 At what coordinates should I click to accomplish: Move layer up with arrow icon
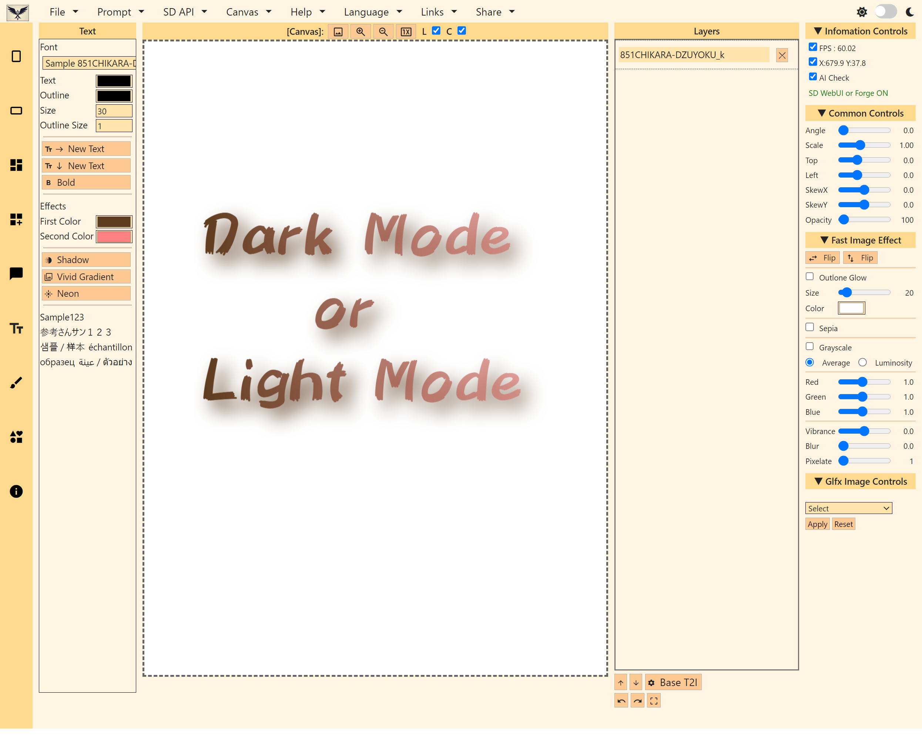[621, 682]
